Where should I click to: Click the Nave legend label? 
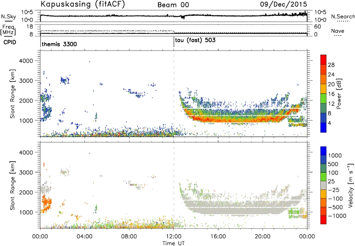338,31
